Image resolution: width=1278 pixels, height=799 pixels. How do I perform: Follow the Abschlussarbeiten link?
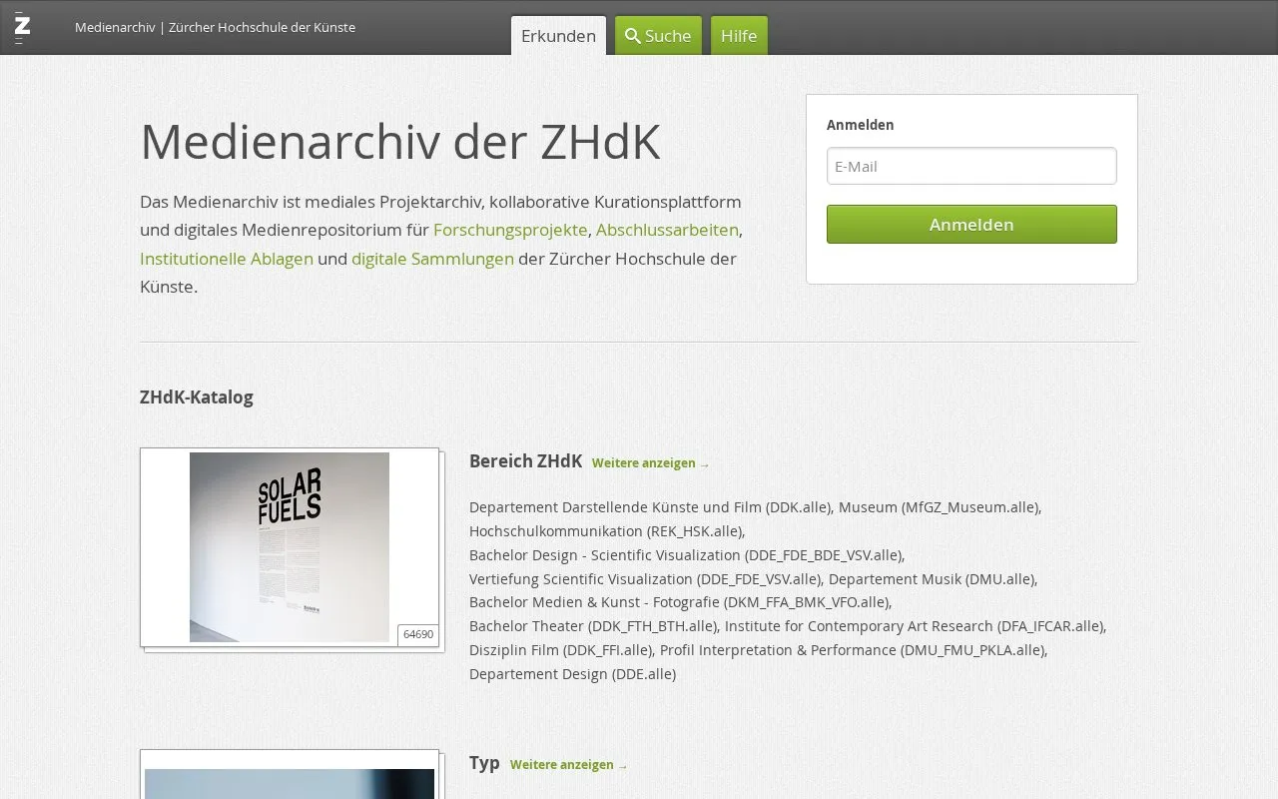[667, 230]
